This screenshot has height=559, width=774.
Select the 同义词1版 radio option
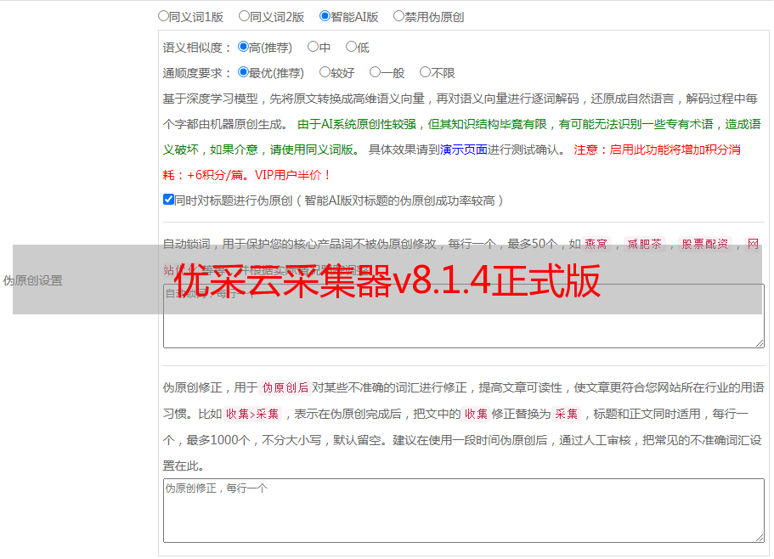(x=163, y=16)
